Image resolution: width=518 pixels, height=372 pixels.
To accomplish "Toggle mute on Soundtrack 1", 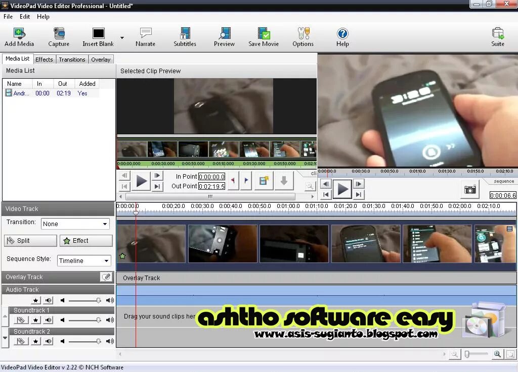I will click(48, 320).
